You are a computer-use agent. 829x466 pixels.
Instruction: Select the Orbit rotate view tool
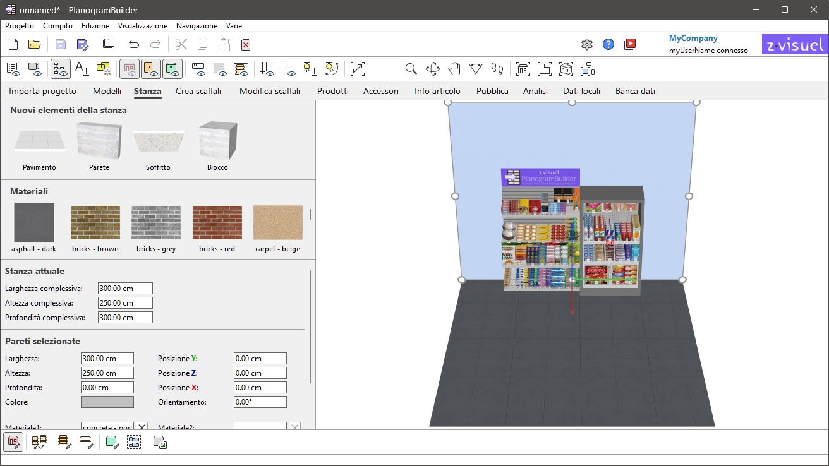[433, 69]
